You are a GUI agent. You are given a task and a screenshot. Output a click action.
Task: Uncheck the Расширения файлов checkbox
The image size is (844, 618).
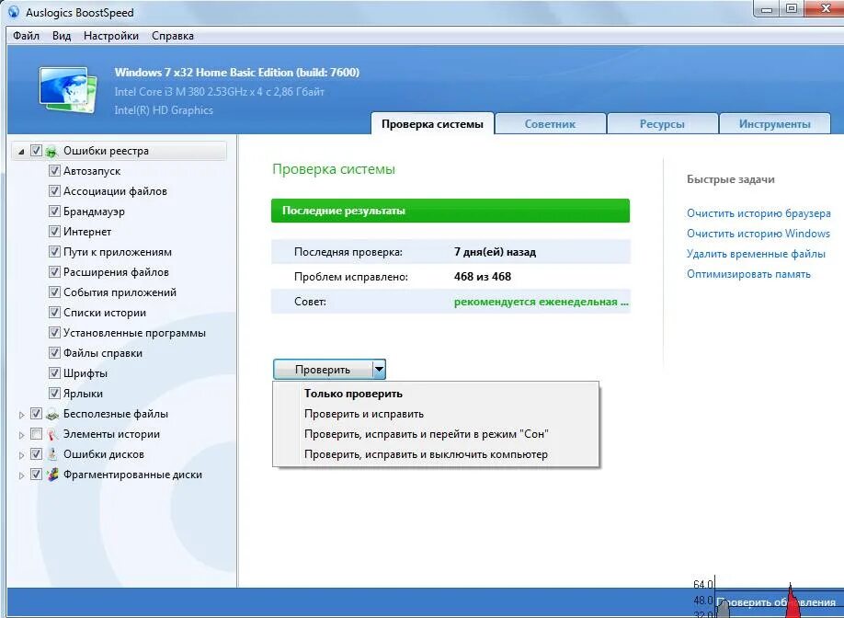(54, 272)
